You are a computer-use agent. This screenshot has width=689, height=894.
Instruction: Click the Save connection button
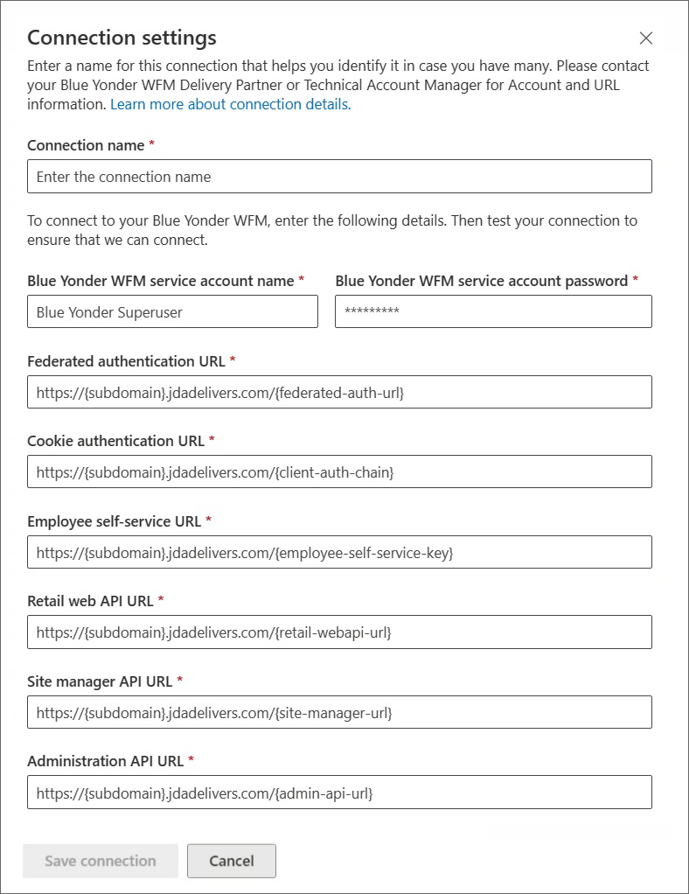pyautogui.click(x=101, y=861)
